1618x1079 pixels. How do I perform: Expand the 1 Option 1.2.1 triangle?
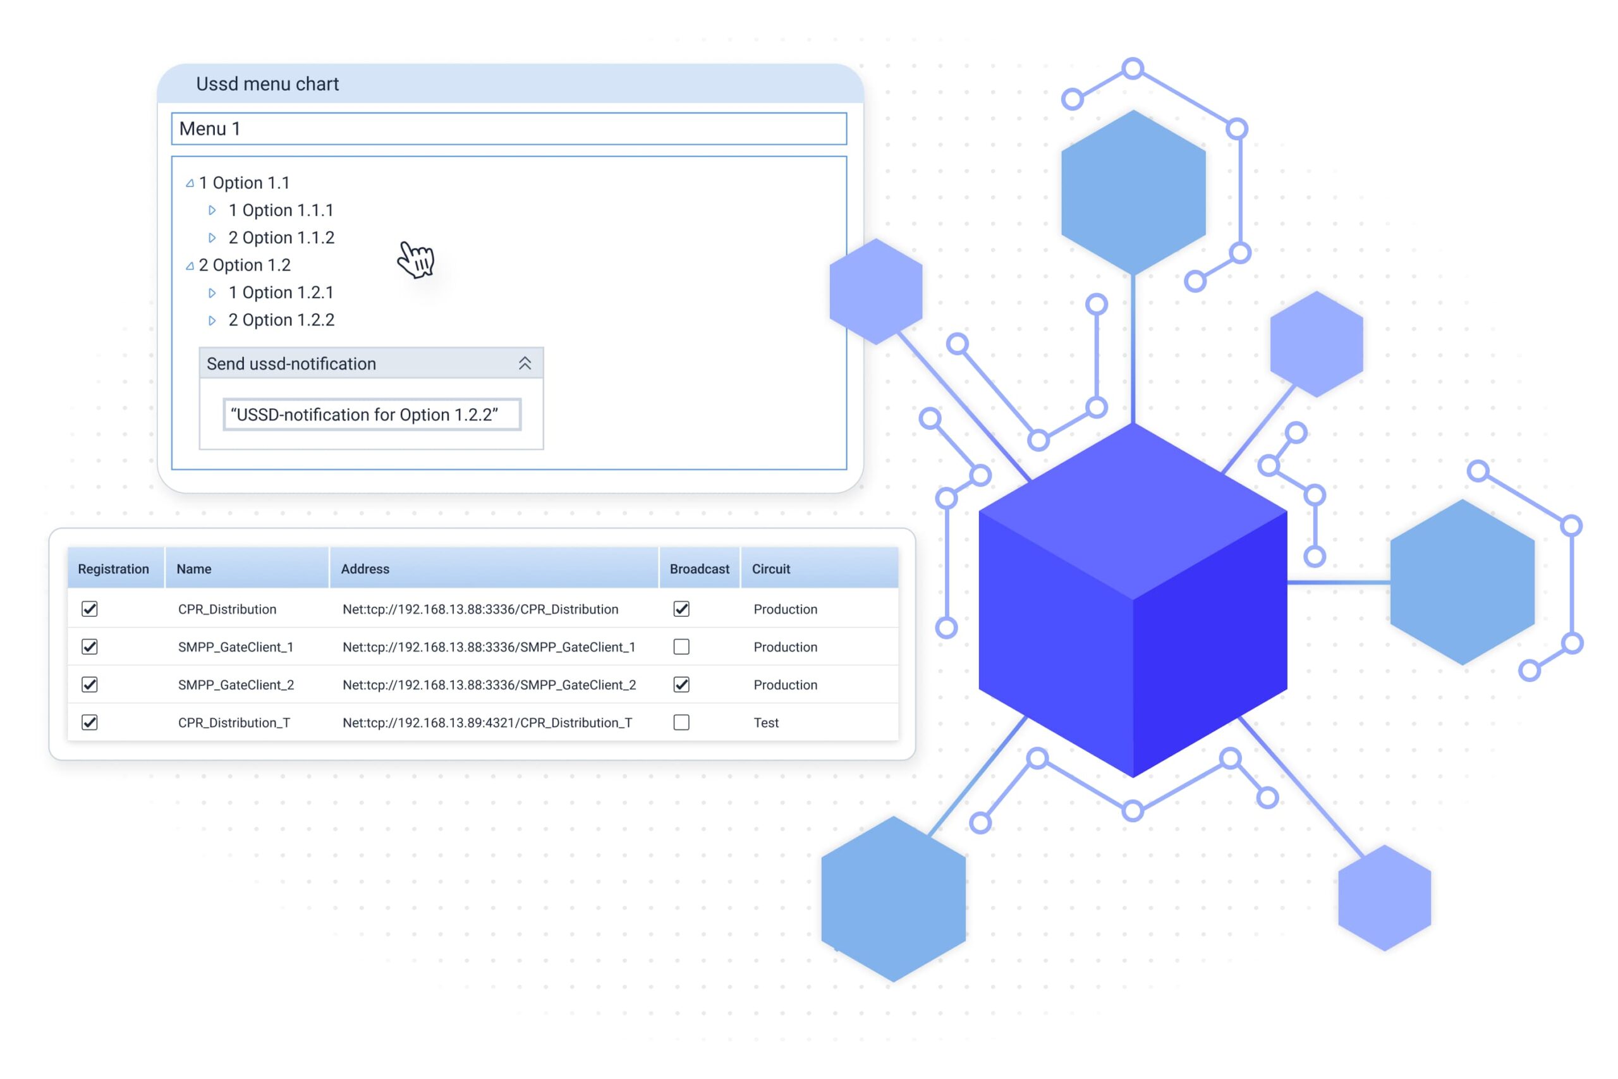point(212,293)
